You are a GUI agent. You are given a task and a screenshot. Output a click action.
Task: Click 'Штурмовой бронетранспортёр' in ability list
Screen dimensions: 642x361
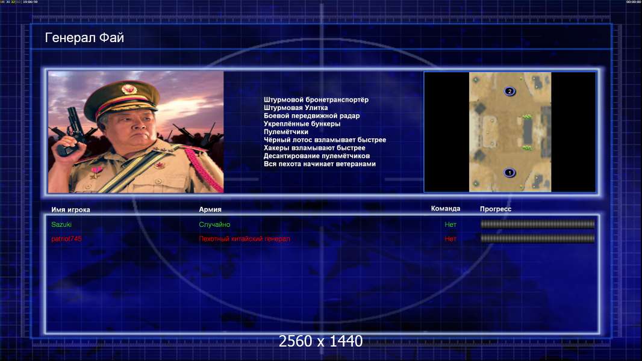pos(316,100)
